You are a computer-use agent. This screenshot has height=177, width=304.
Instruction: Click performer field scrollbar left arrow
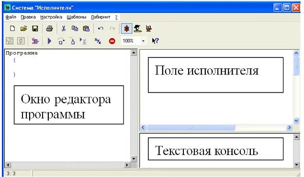point(143,128)
